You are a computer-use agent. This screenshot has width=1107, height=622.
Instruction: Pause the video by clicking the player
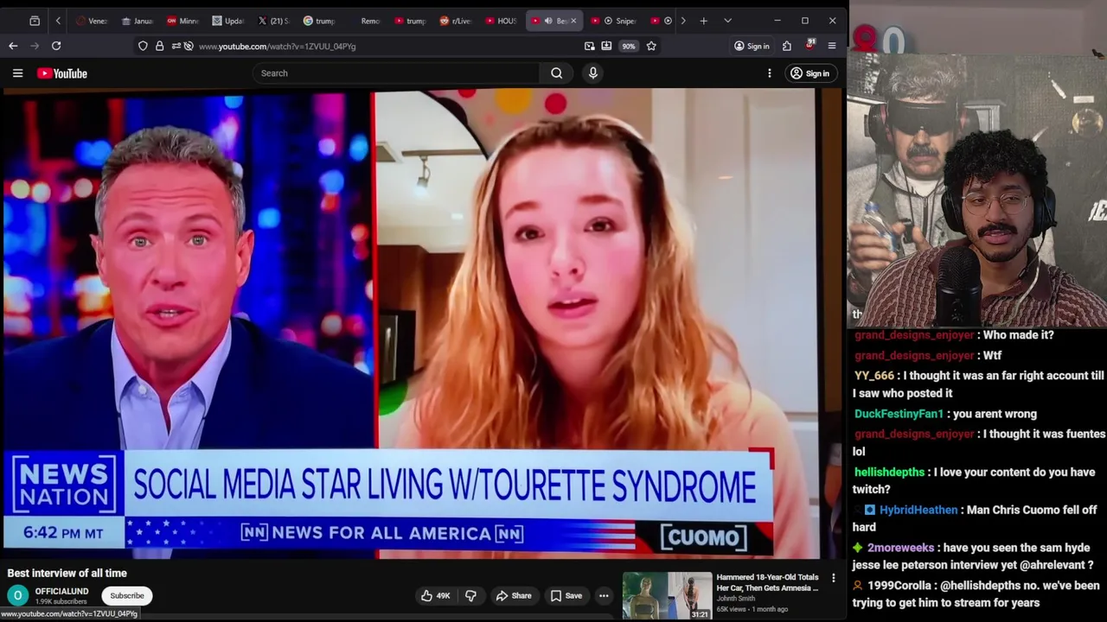click(x=410, y=324)
